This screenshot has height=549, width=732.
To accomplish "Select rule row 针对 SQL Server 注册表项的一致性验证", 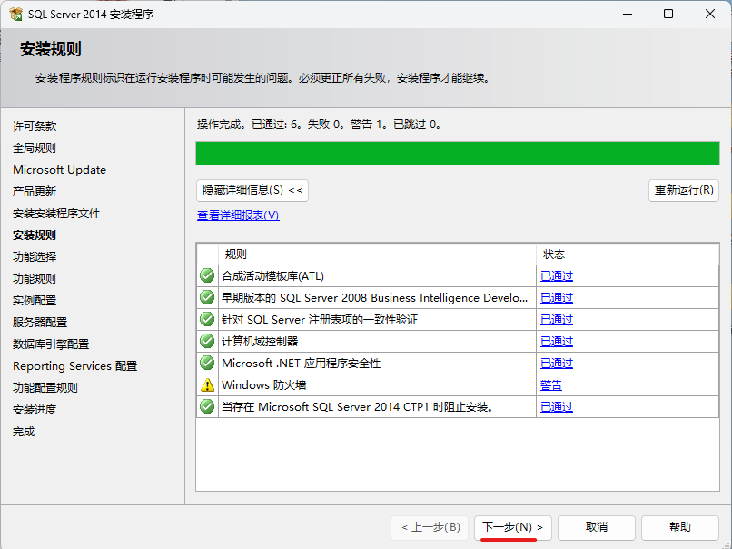I will [458, 320].
